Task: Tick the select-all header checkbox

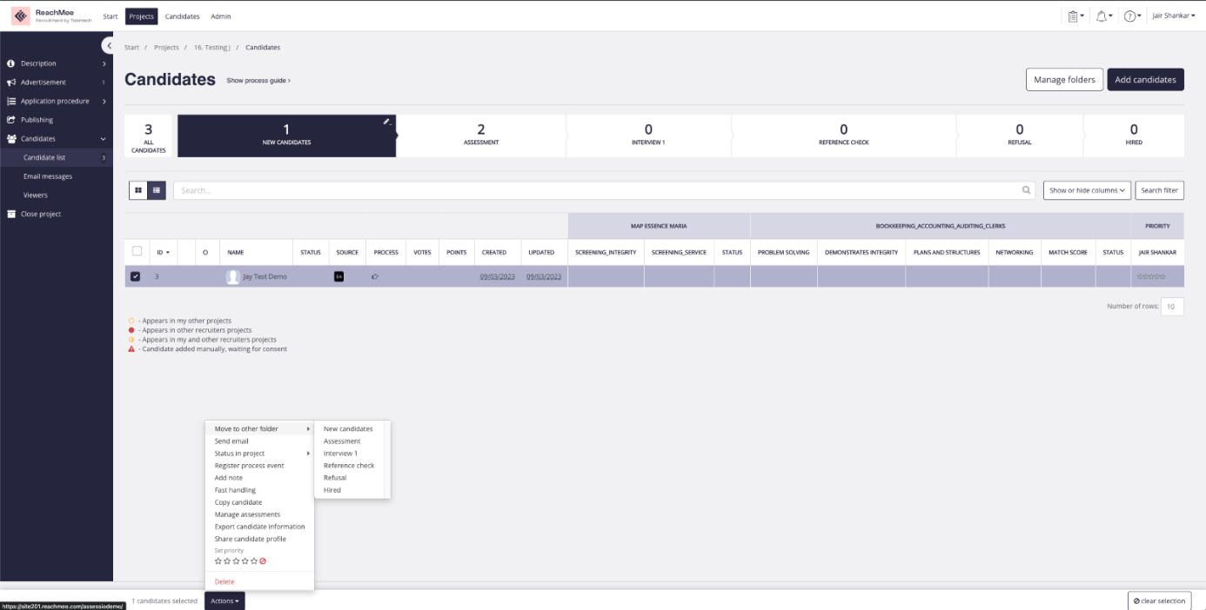Action: [x=137, y=251]
